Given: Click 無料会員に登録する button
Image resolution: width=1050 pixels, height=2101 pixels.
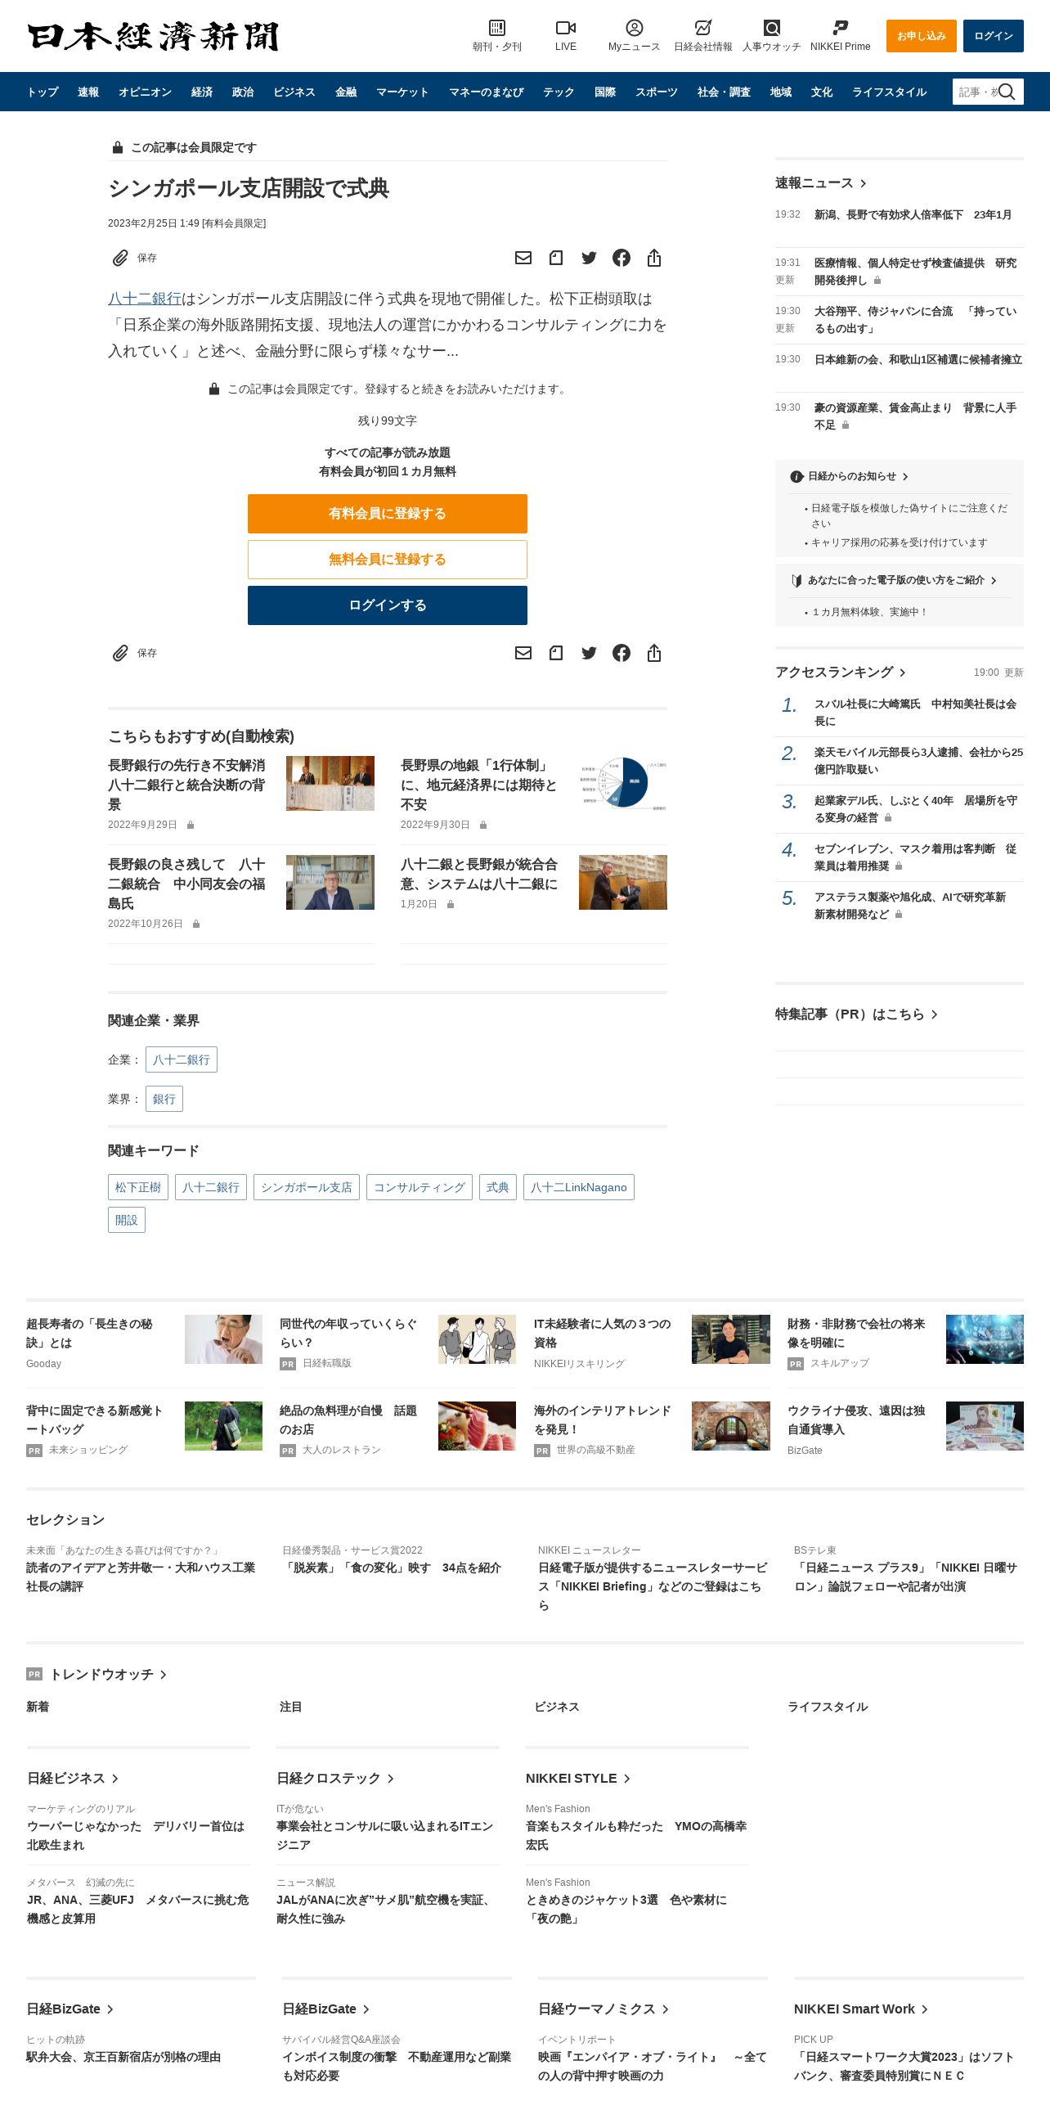Looking at the screenshot, I should pos(388,560).
